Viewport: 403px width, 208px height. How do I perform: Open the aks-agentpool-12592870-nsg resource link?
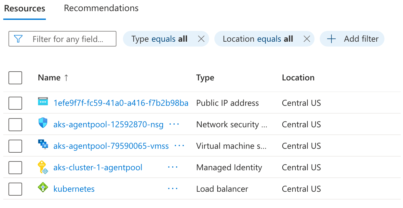[108, 124]
